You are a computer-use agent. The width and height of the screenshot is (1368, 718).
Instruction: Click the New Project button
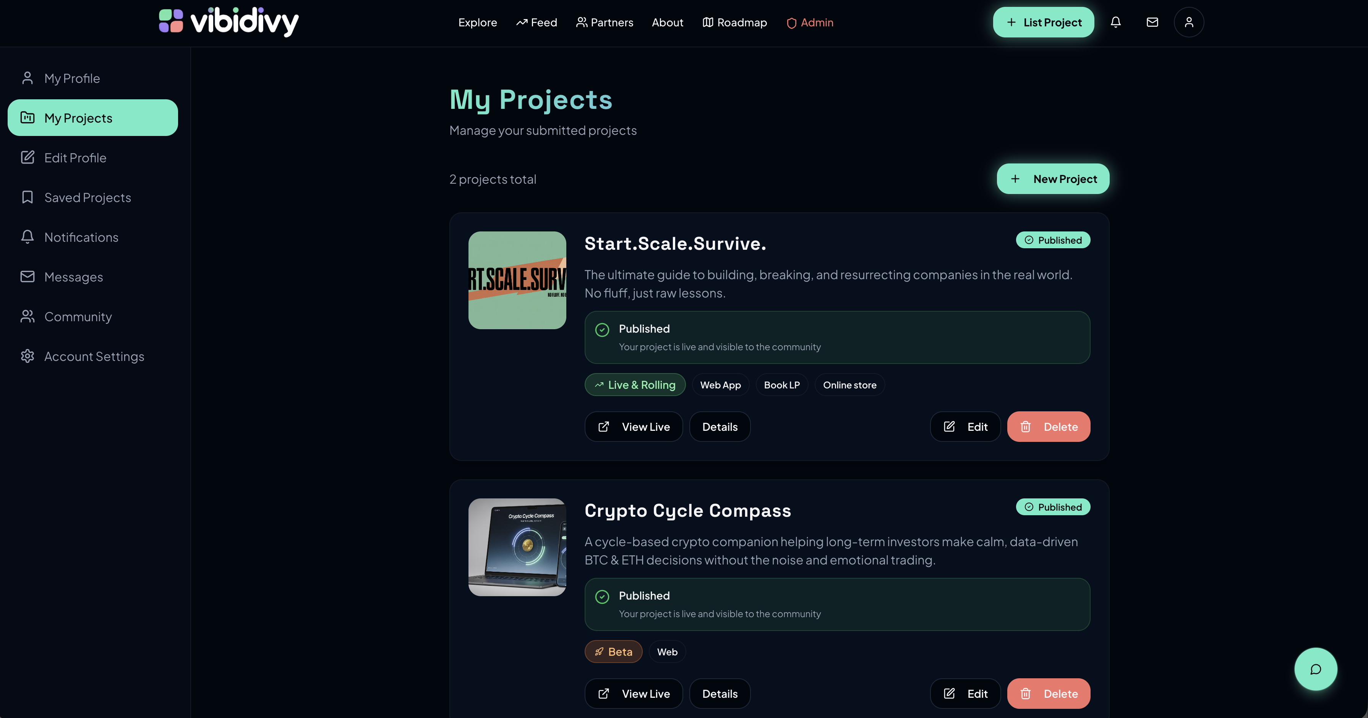point(1052,179)
